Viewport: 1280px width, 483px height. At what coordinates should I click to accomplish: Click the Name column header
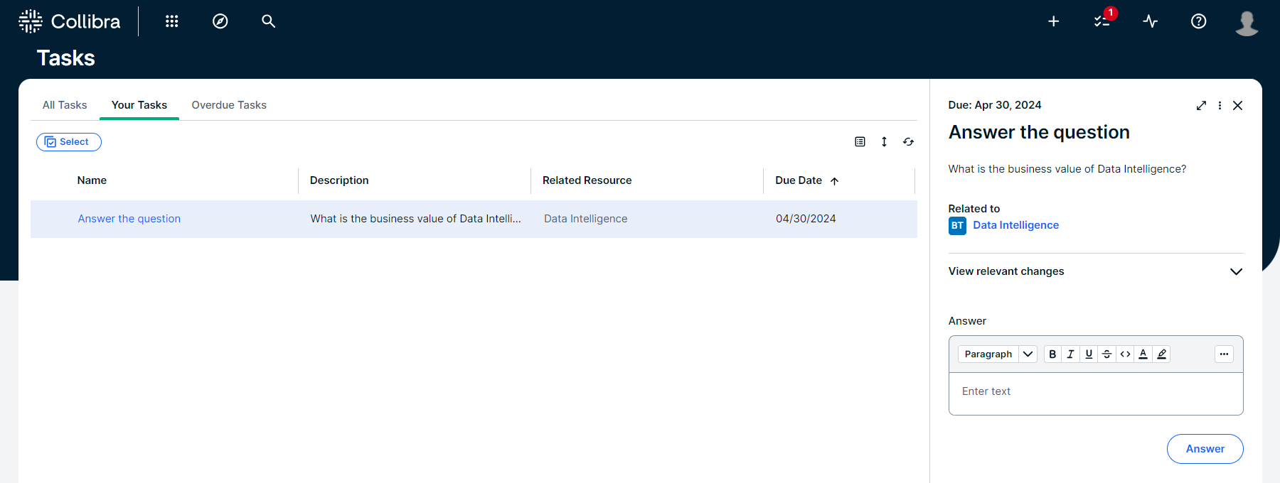[x=92, y=180]
